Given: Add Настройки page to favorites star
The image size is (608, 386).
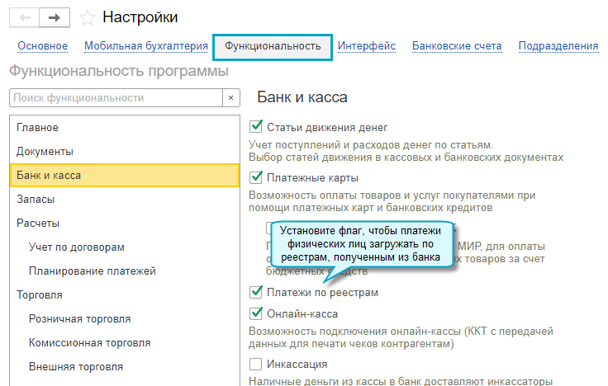Looking at the screenshot, I should [x=88, y=17].
